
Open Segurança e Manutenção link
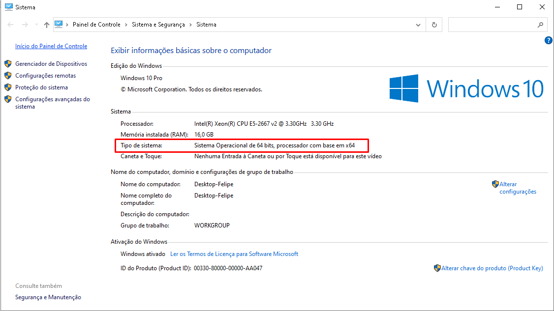click(x=48, y=297)
